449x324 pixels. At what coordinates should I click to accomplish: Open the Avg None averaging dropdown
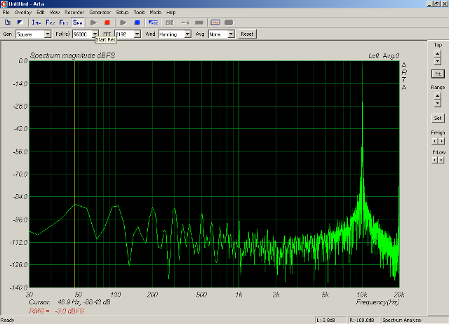[x=231, y=34]
